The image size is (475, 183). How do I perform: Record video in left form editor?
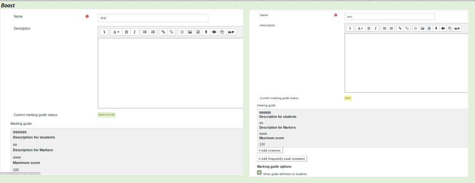point(214,32)
